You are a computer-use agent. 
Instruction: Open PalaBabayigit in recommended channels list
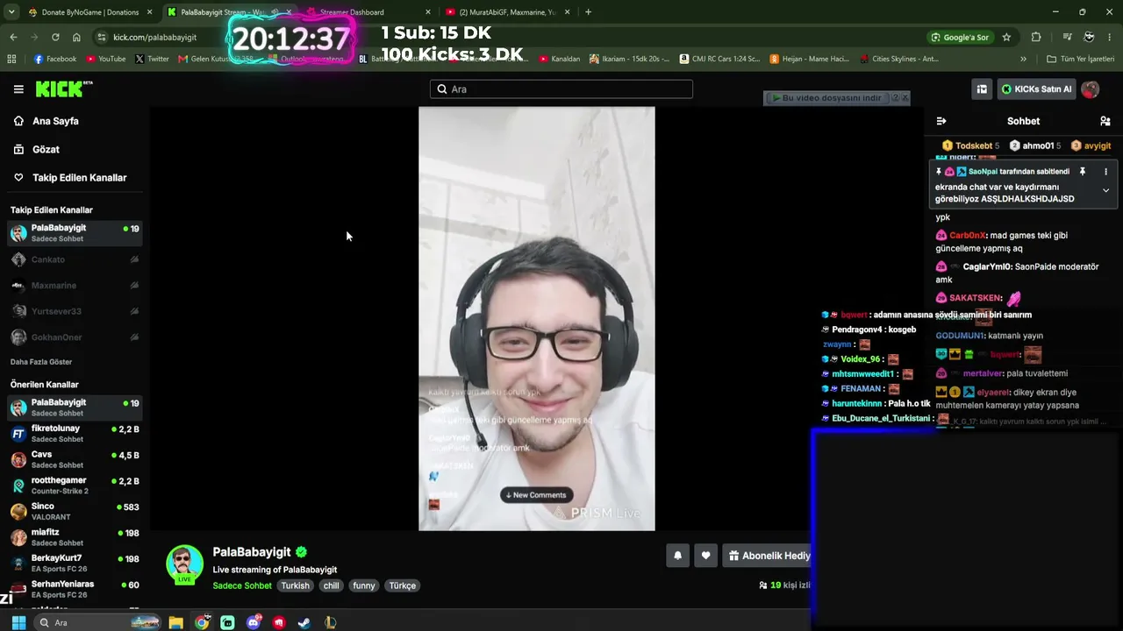(75, 408)
